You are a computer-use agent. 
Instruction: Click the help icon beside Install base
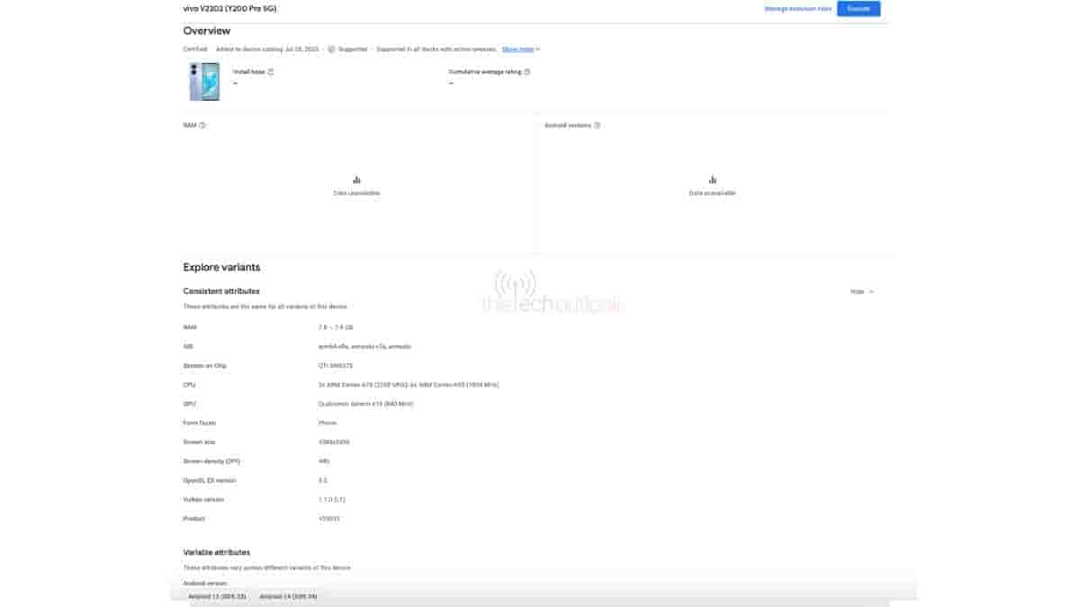[x=271, y=72]
